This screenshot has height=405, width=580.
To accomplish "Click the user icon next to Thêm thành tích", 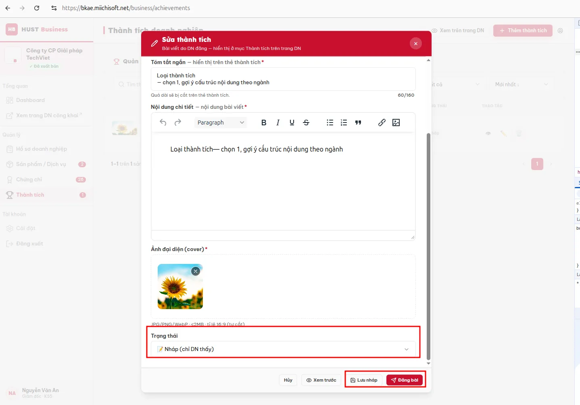I will [x=560, y=31].
